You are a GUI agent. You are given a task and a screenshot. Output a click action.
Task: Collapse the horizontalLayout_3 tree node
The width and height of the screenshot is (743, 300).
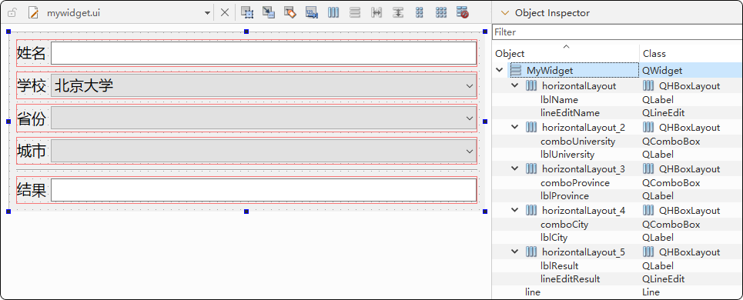(515, 169)
